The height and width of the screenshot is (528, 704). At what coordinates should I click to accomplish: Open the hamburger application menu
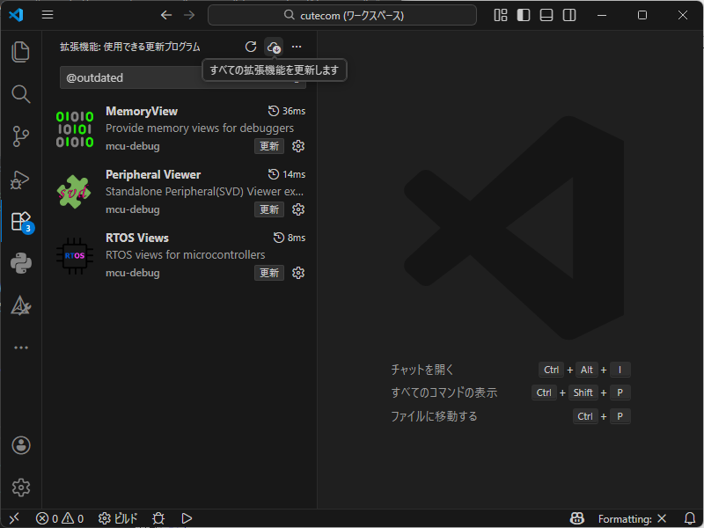point(48,15)
